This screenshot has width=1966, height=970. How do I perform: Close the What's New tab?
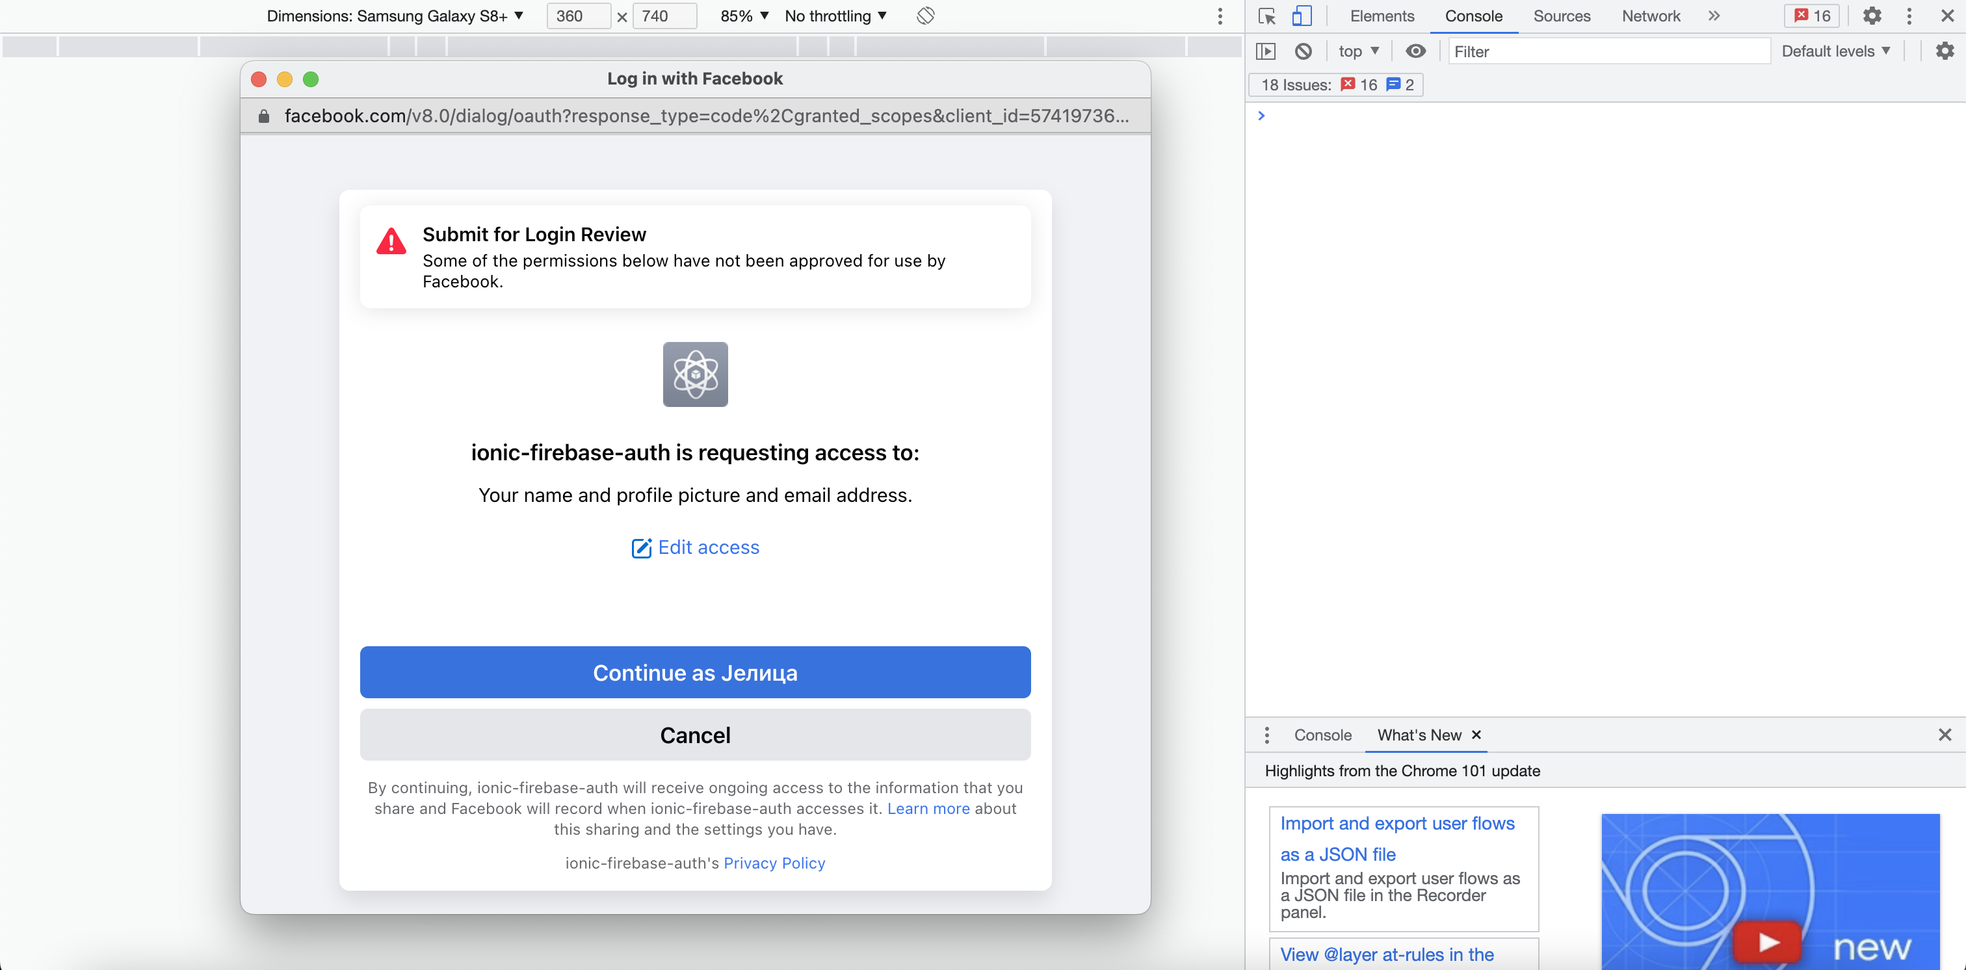click(1476, 734)
